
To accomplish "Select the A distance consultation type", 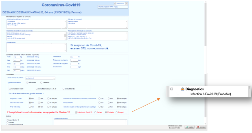I will (x=41, y=83).
